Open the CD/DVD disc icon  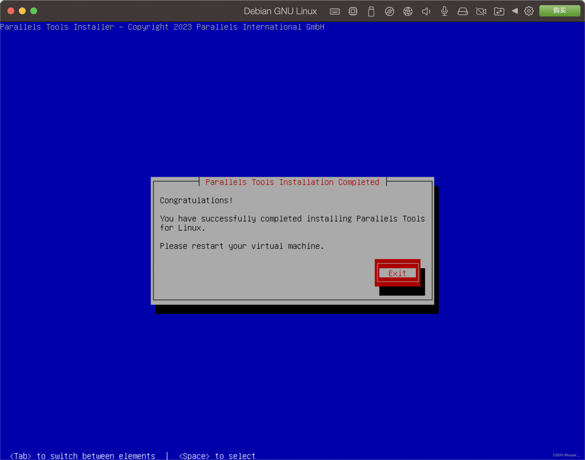[390, 11]
